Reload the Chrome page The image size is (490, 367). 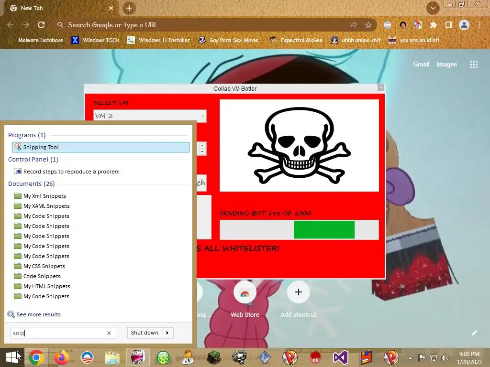[41, 25]
